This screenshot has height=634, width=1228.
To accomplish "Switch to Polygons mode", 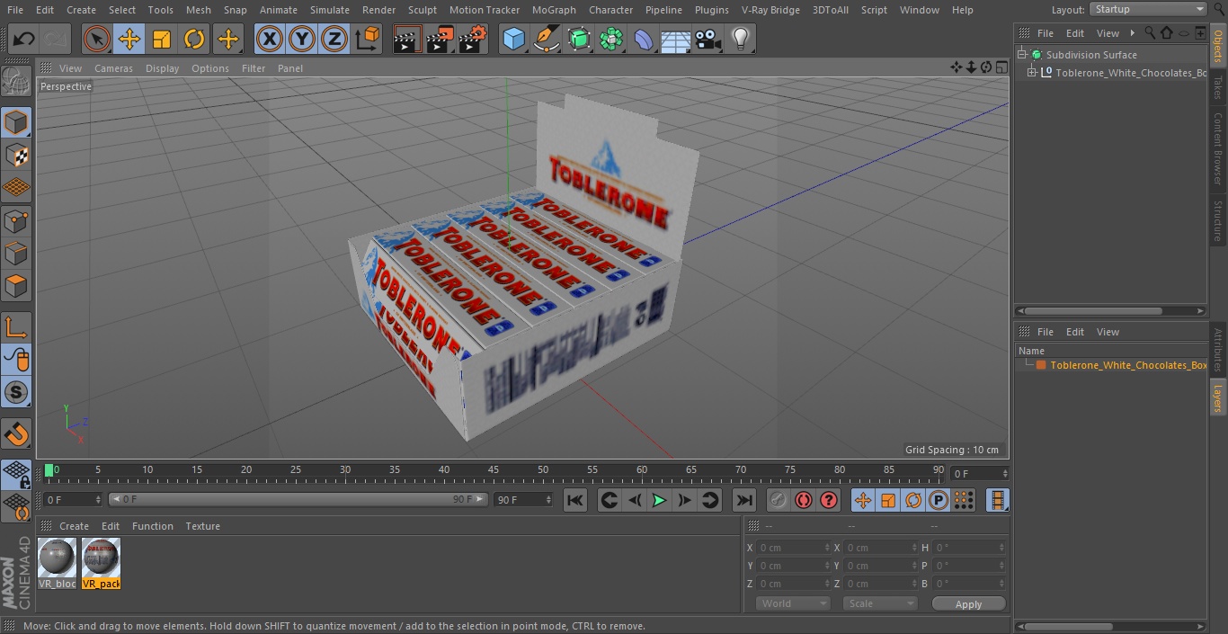I will [16, 286].
